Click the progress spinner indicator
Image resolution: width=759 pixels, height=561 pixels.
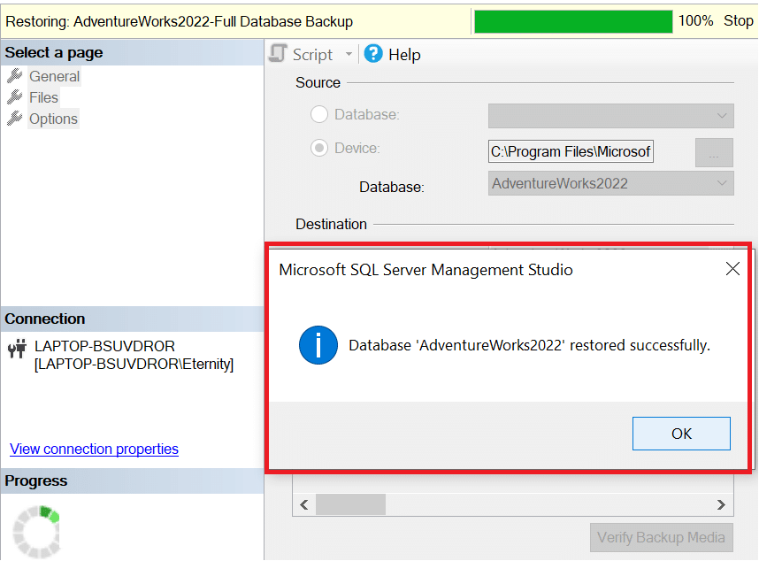click(36, 531)
